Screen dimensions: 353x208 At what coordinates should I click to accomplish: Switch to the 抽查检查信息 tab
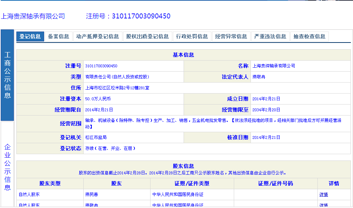click(309, 36)
